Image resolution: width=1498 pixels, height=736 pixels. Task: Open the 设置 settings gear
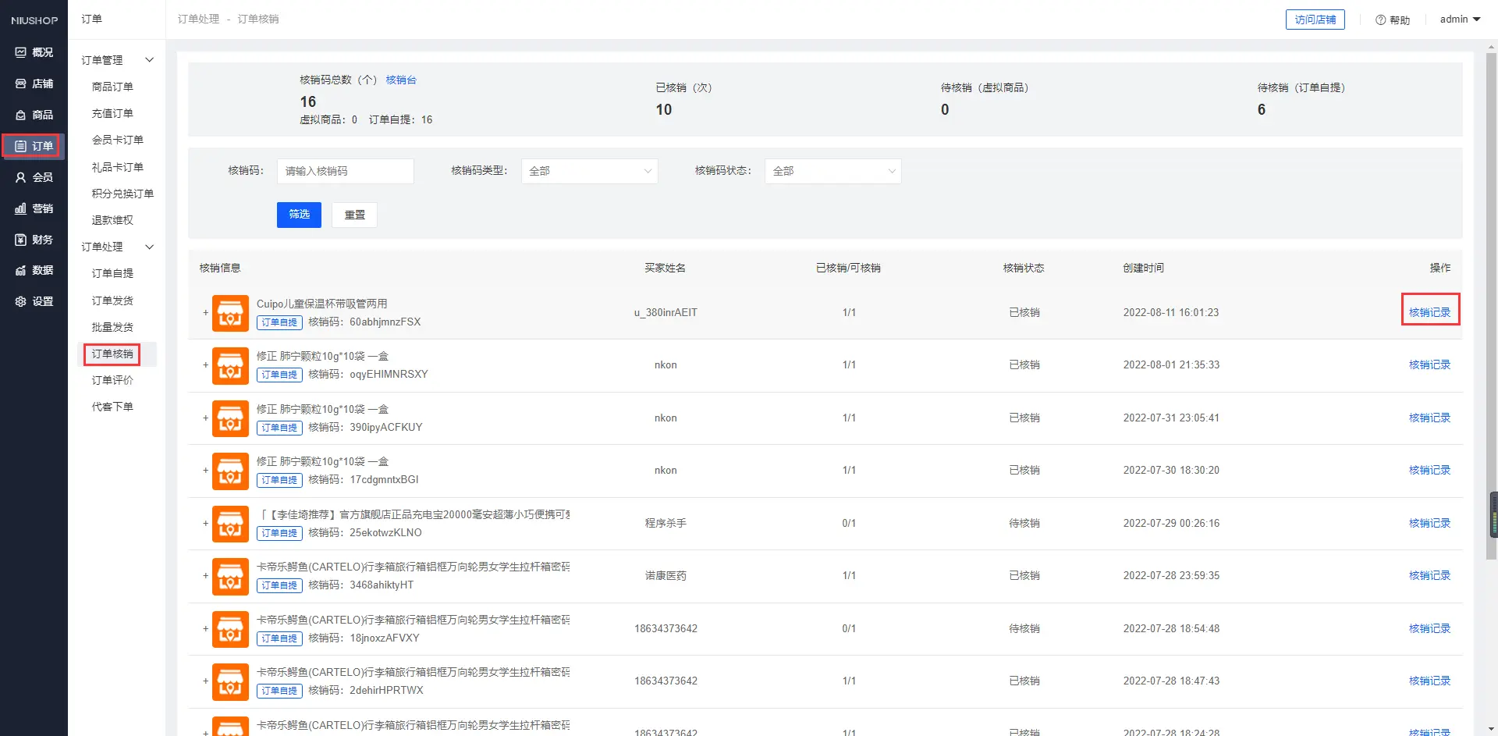pos(21,301)
